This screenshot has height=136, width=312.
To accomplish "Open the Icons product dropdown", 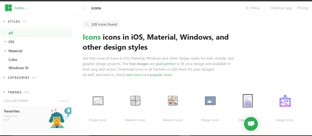I will coord(21,8).
